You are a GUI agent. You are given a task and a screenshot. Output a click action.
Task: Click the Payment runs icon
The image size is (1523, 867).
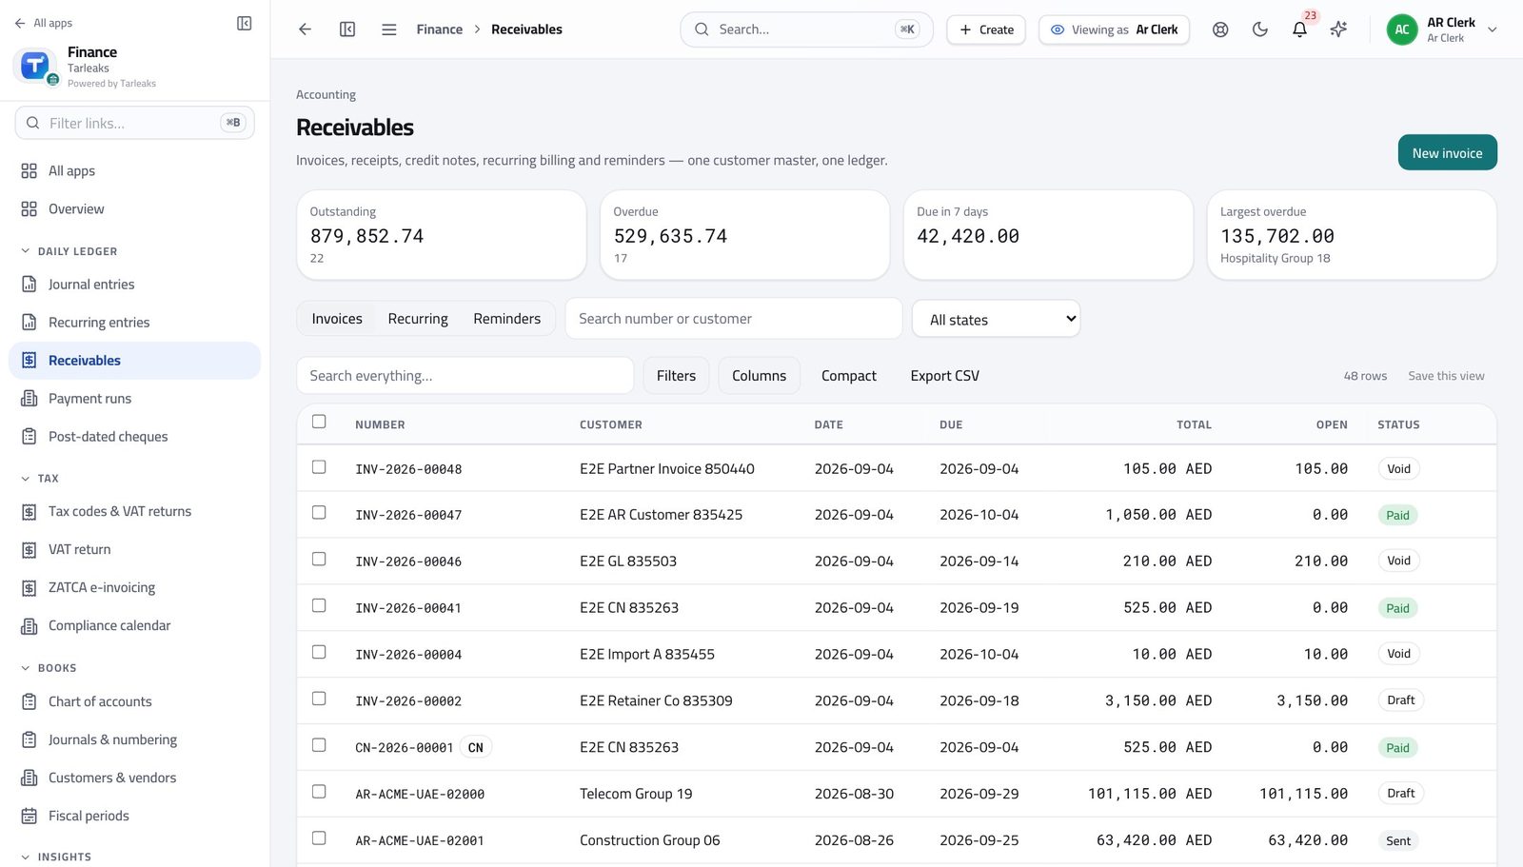tap(30, 399)
